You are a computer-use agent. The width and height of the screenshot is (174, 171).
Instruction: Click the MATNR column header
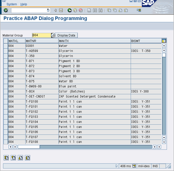[x=42, y=41]
